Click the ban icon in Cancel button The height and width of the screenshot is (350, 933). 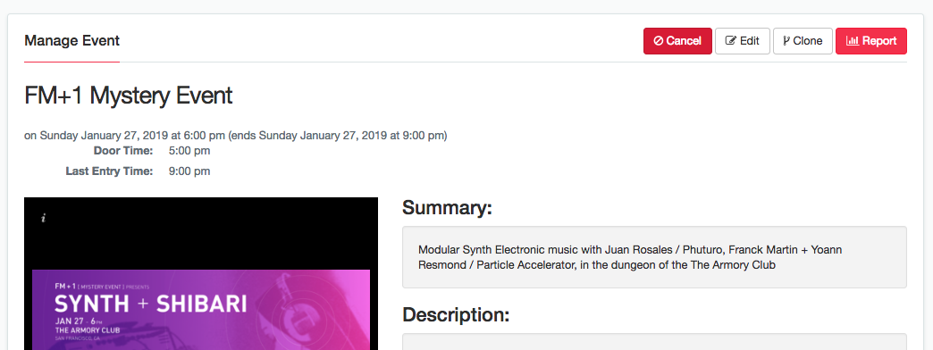(x=658, y=41)
